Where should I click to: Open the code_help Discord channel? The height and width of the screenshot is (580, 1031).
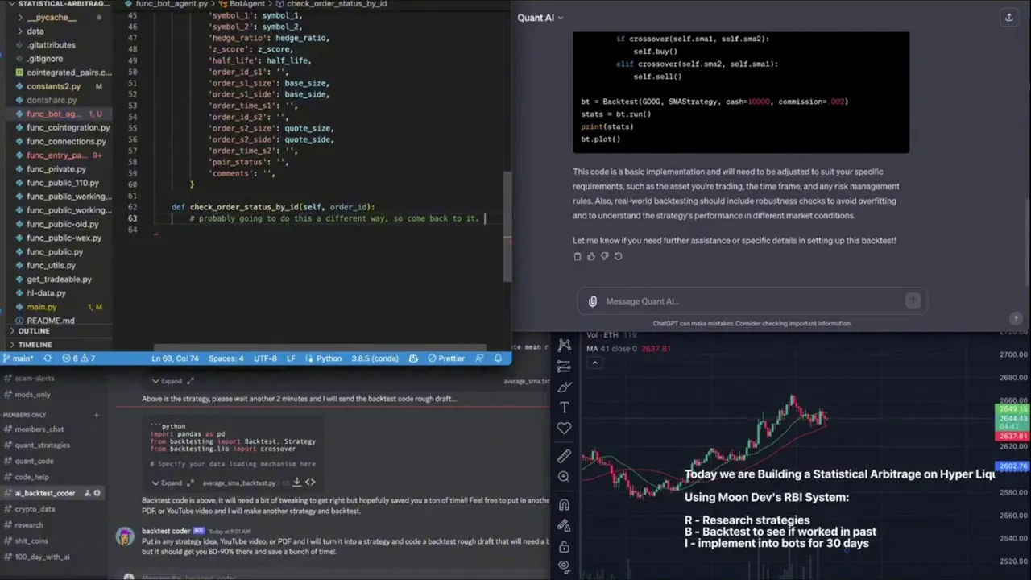pyautogui.click(x=32, y=477)
